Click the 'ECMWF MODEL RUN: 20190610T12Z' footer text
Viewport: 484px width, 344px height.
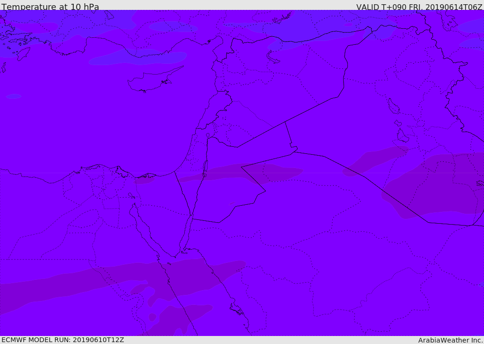63,340
